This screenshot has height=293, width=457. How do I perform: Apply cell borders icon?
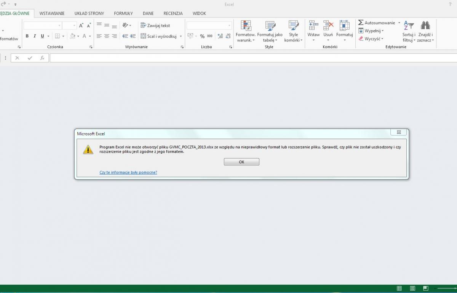(x=58, y=36)
